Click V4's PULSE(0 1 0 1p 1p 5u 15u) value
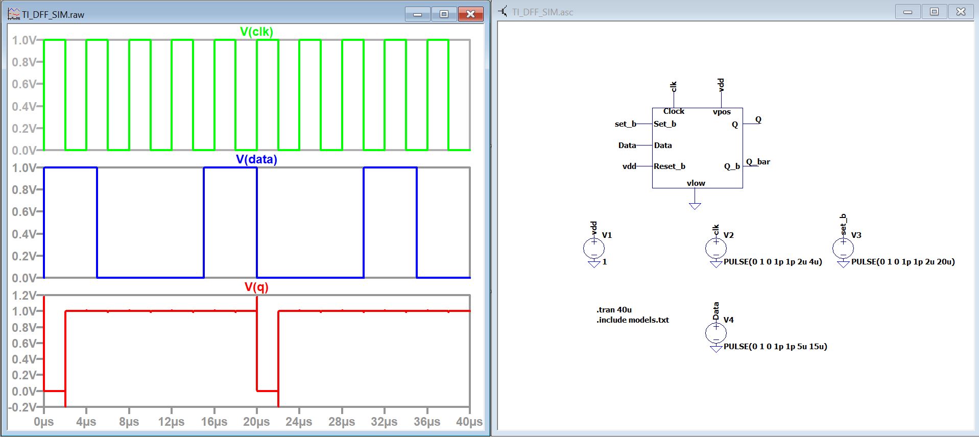This screenshot has width=979, height=437. pyautogui.click(x=775, y=347)
